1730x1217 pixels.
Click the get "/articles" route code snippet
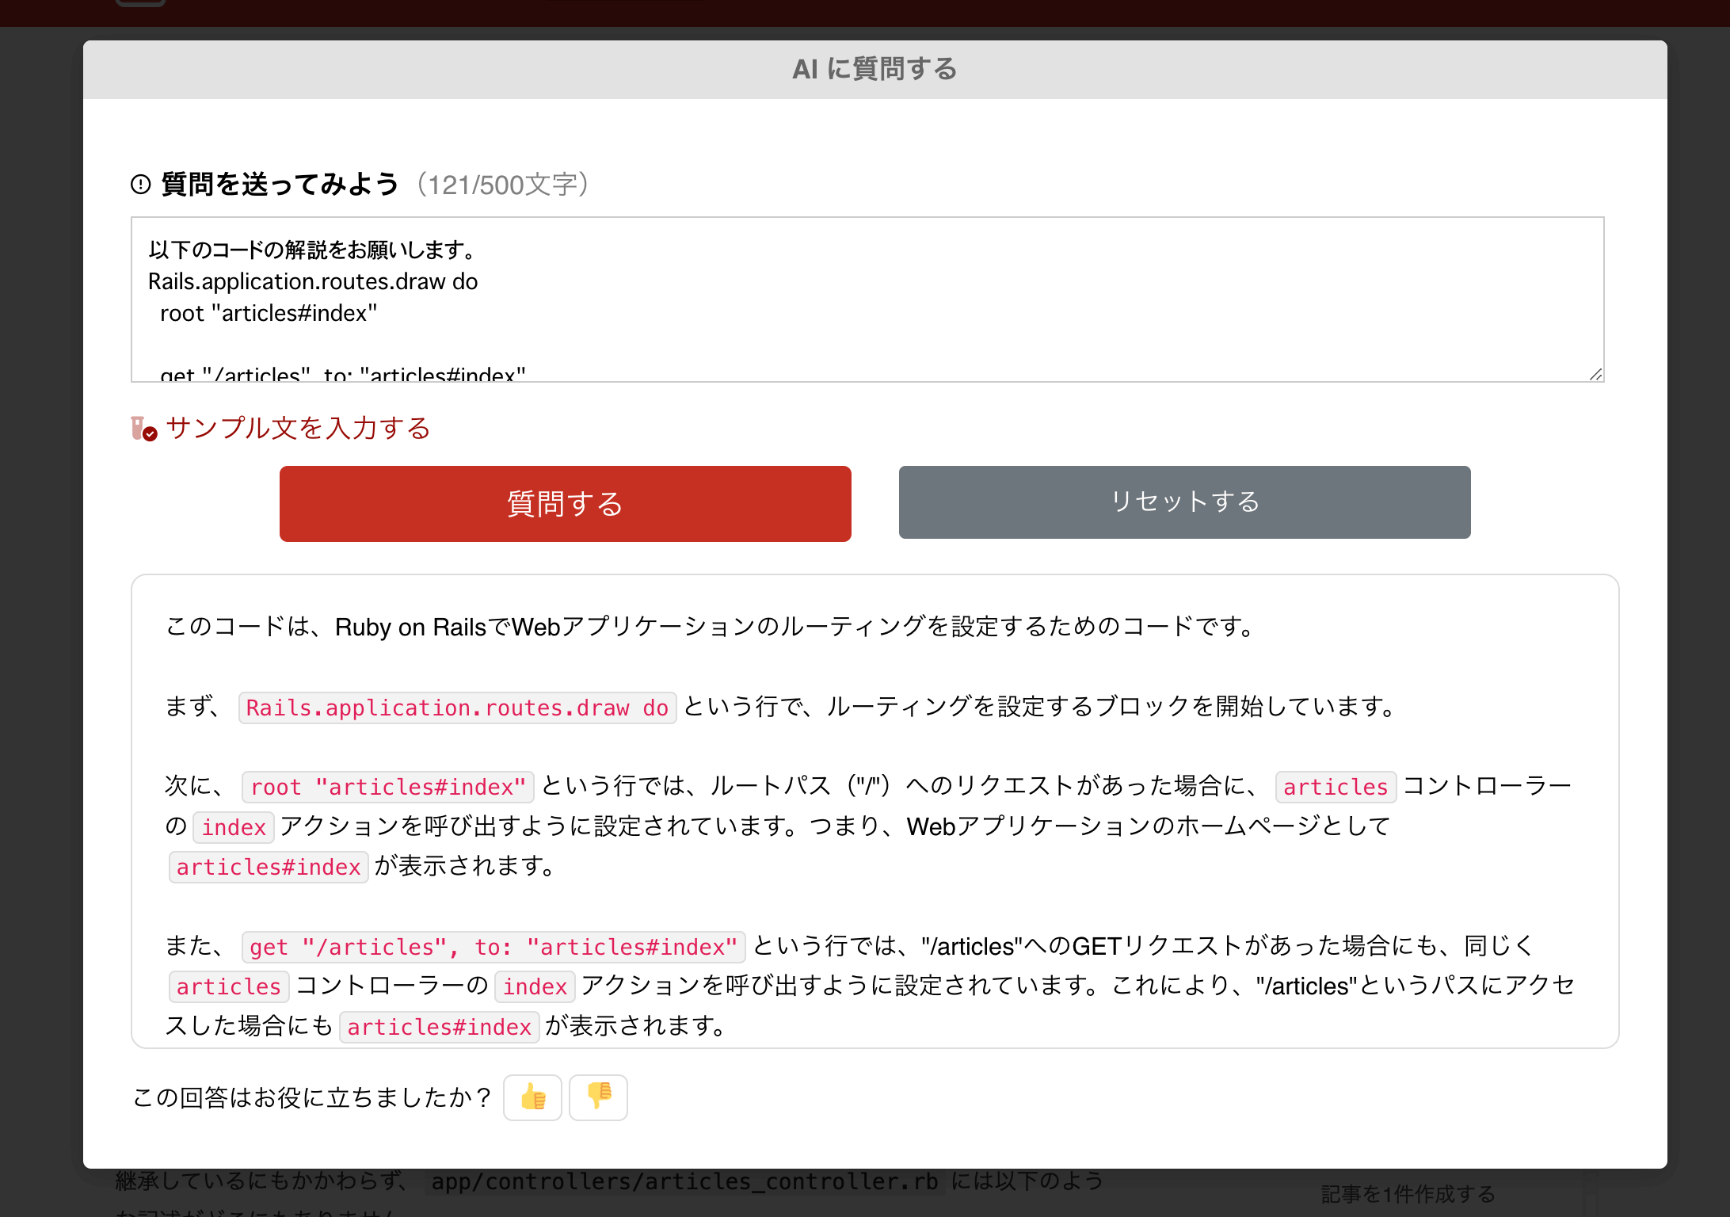493,947
